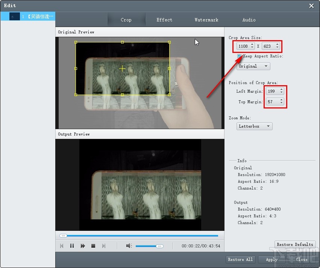The image size is (320, 268).
Task: Decrease Left Margin with down arrow
Action: tap(281, 93)
